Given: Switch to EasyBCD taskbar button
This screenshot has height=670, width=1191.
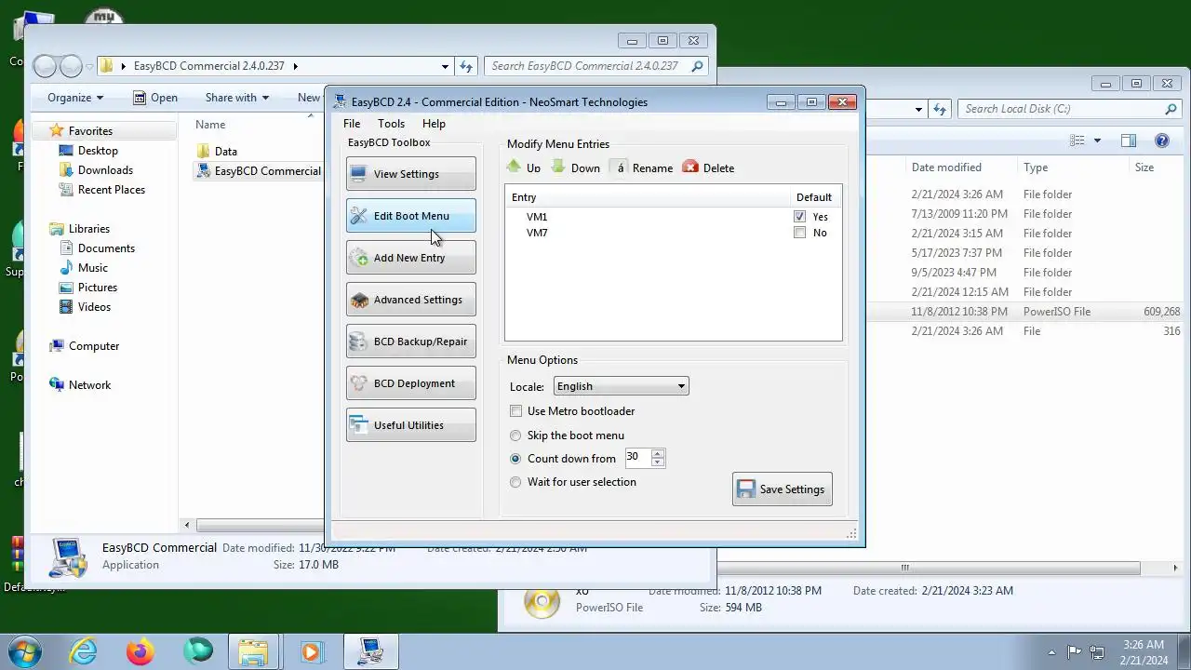Looking at the screenshot, I should point(370,651).
